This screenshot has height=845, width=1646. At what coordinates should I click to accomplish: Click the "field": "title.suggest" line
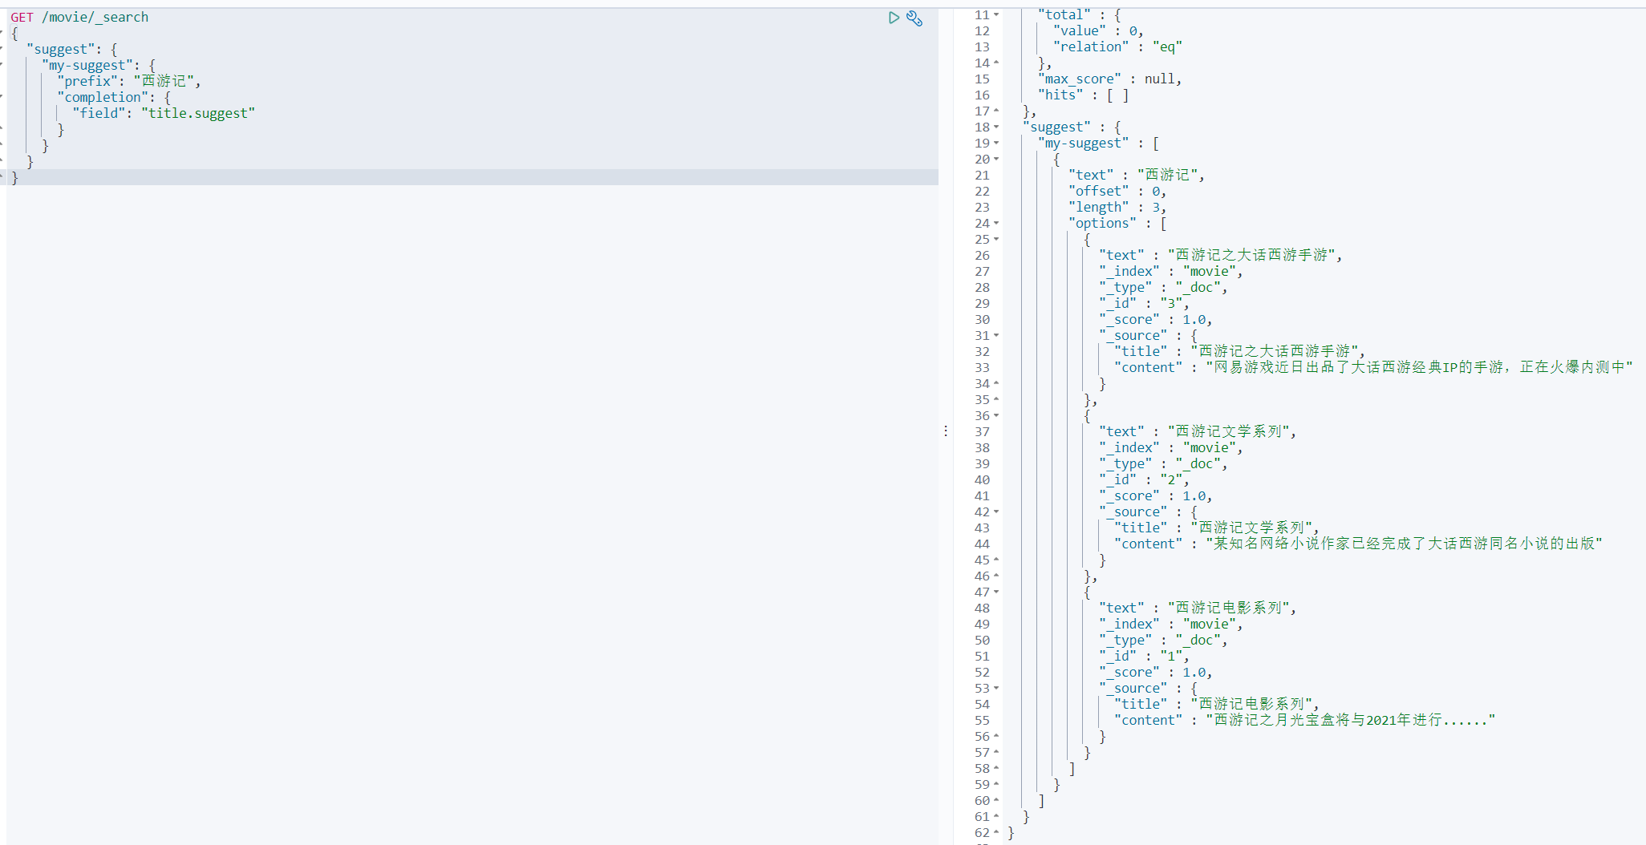pos(164,114)
